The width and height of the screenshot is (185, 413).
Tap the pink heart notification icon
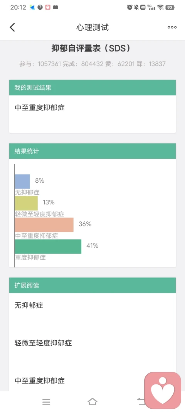[47, 7]
